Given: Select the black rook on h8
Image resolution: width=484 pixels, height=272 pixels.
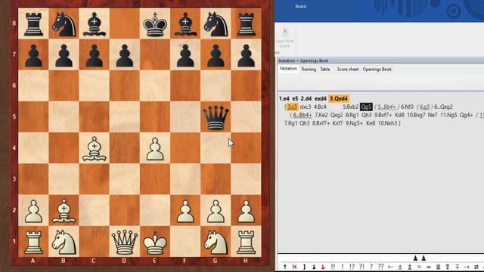Looking at the screenshot, I should coord(246,24).
